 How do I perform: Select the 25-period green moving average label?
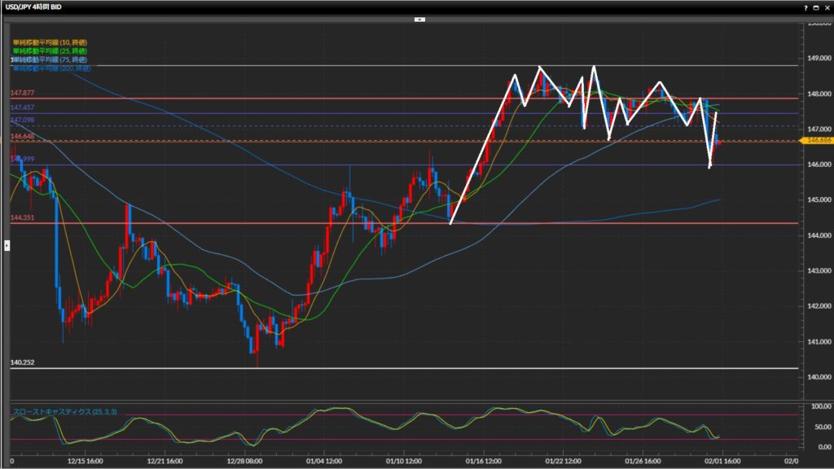click(x=50, y=50)
